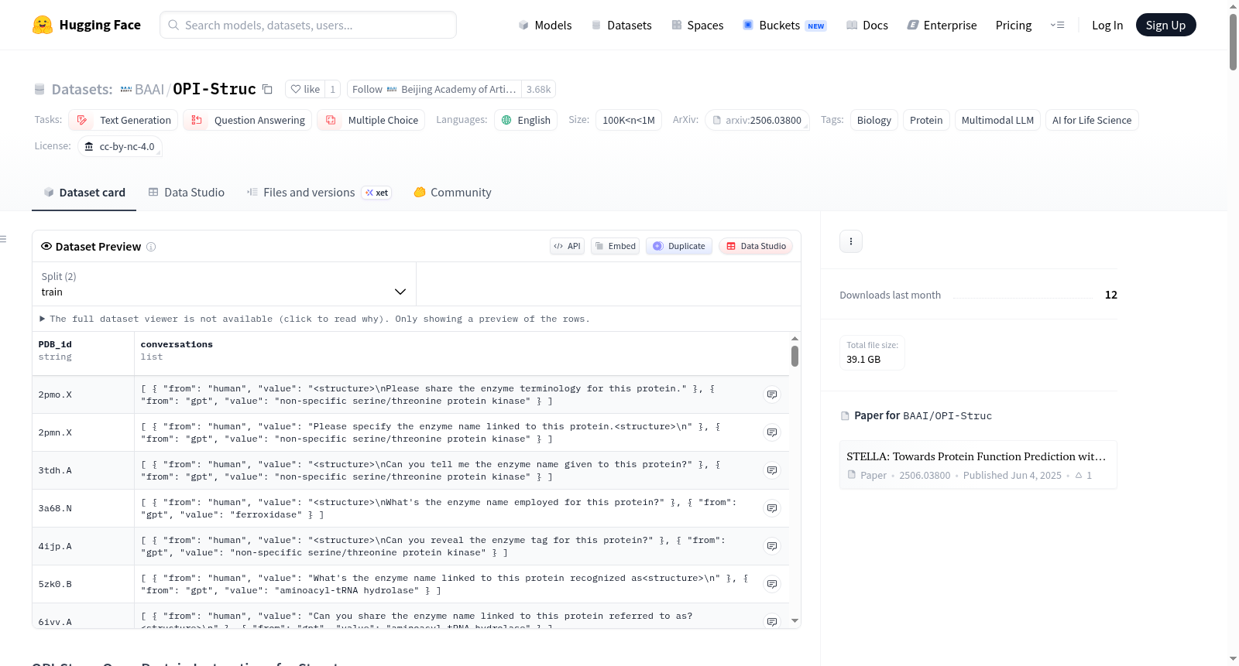Open the Files and versions tab
Screen dimensions: 1239x666
pos(318,193)
